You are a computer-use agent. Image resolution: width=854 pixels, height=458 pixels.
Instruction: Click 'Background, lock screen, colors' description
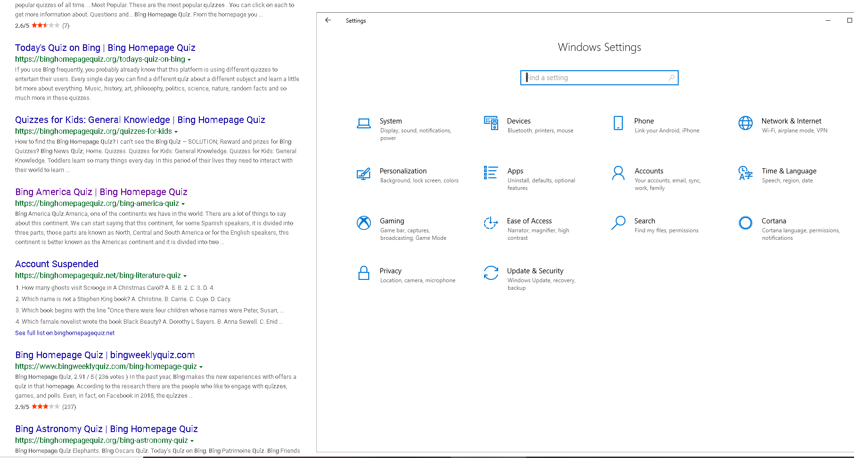point(419,180)
